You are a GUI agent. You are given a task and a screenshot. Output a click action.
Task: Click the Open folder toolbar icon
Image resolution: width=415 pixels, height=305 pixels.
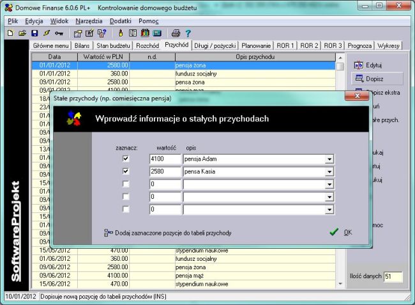tap(22, 33)
